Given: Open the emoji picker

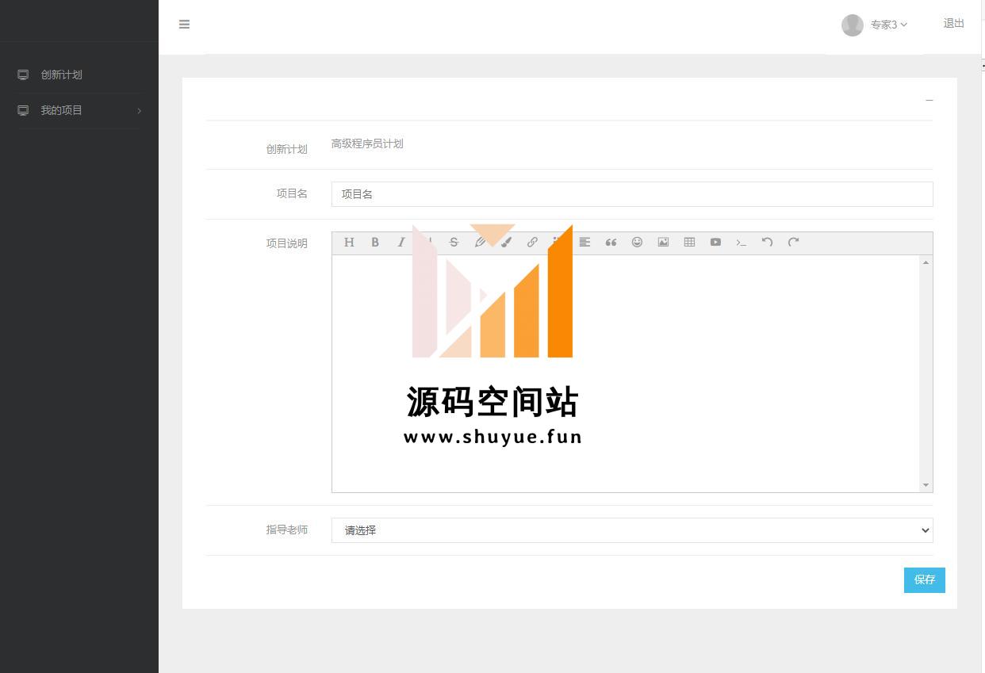Looking at the screenshot, I should coord(637,243).
